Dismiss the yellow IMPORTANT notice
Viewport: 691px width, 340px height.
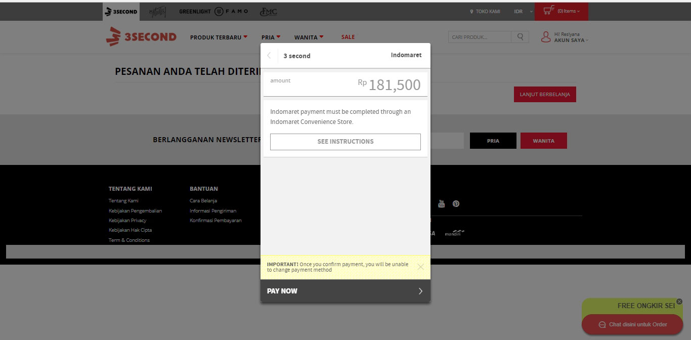pyautogui.click(x=420, y=267)
